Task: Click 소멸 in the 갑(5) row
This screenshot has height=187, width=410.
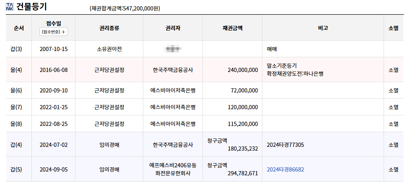Action: pyautogui.click(x=394, y=169)
